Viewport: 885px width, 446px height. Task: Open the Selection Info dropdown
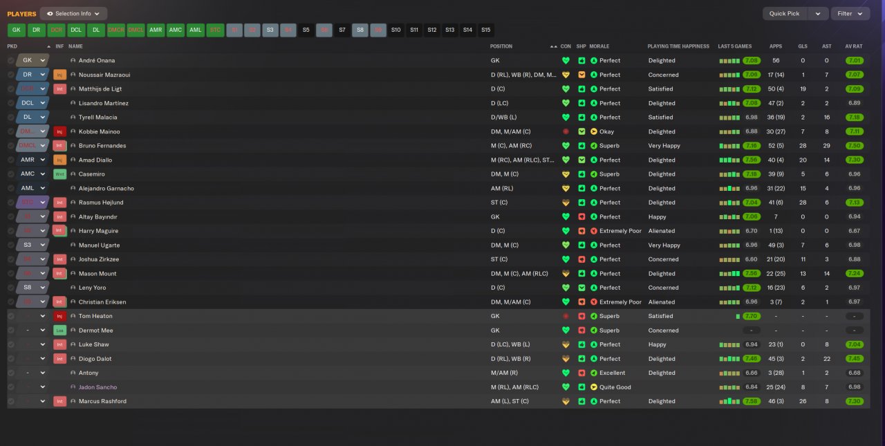(x=73, y=13)
